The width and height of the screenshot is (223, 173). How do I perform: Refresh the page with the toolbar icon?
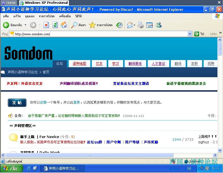tap(55, 25)
